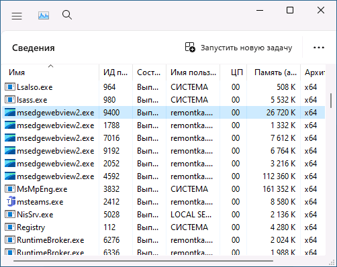Click the NisSrv.exe process icon
The width and height of the screenshot is (337, 267).
click(10, 215)
